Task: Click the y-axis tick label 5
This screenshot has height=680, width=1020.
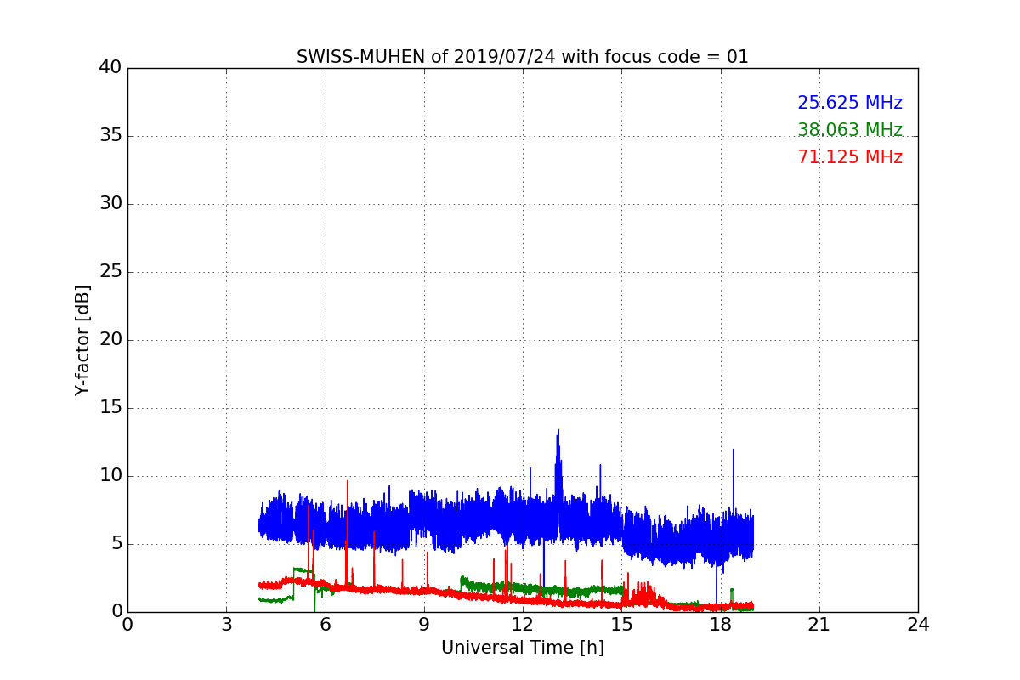Action: (x=116, y=544)
